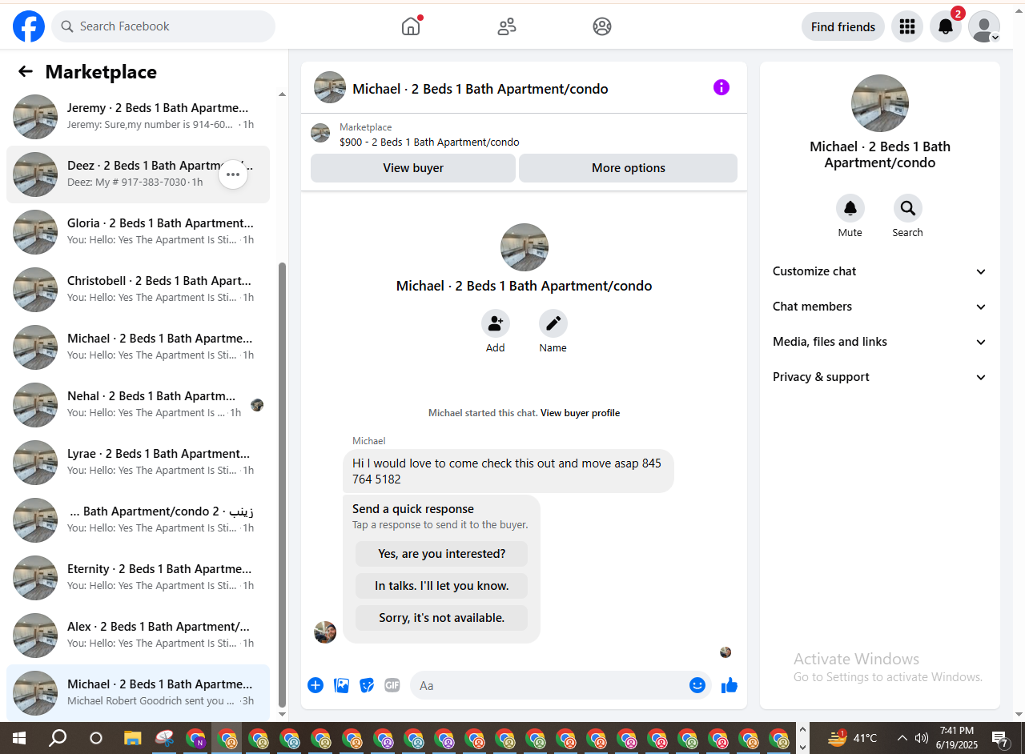The image size is (1025, 754).
Task: Open options for Deez conversation
Action: click(x=233, y=174)
